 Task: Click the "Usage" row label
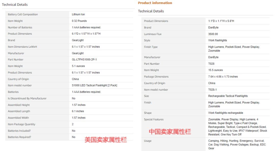click(x=148, y=141)
